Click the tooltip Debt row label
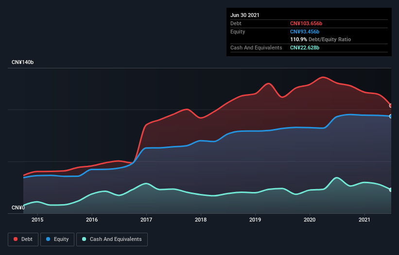399x255 pixels. (236, 23)
